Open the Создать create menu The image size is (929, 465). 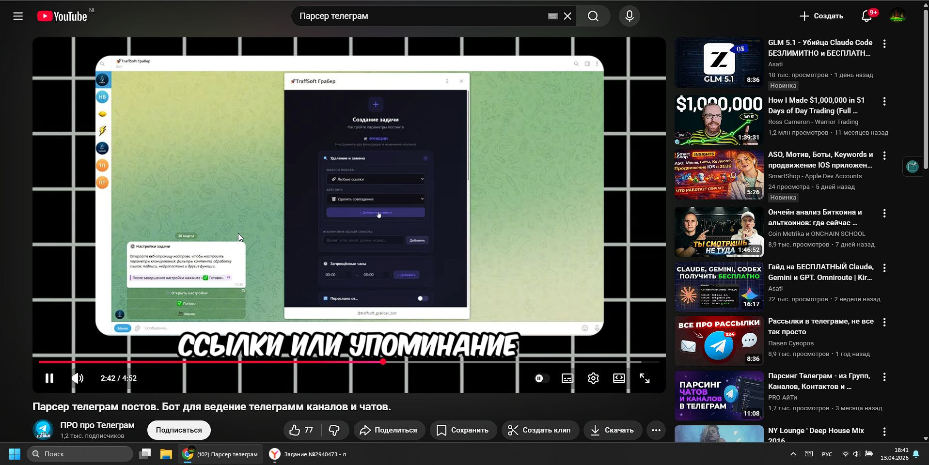(x=821, y=16)
